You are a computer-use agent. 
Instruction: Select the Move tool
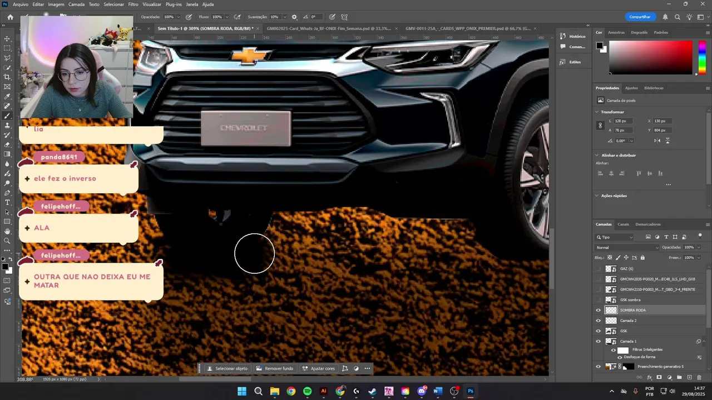[x=7, y=39]
